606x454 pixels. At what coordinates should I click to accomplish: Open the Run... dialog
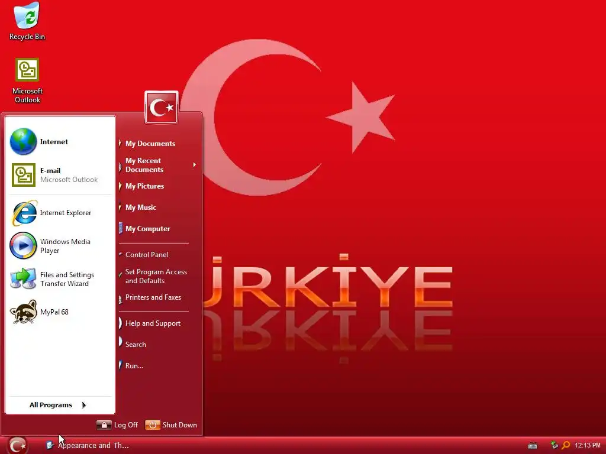coord(134,365)
